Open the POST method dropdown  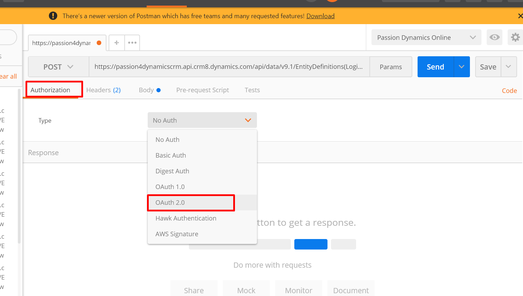pyautogui.click(x=58, y=67)
